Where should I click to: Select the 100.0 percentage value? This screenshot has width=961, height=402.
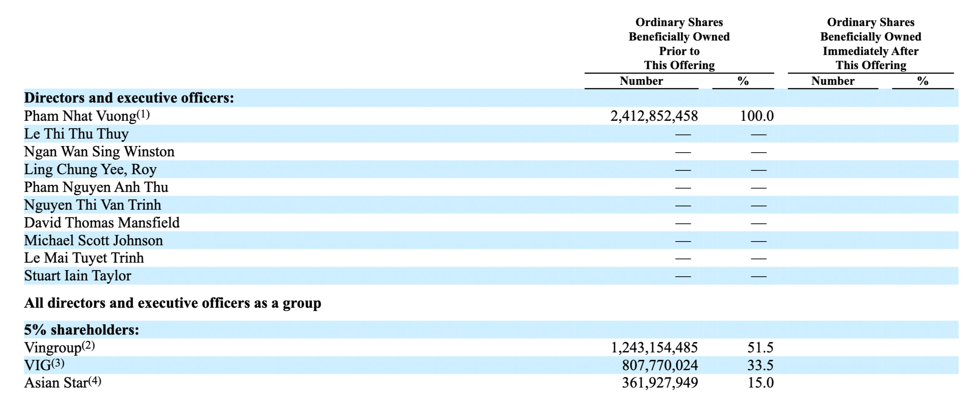pos(756,116)
